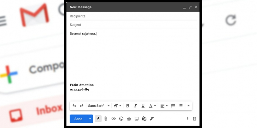Place cursor after 'Selamat sejahtera,' text
Image resolution: width=257 pixels, height=128 pixels.
pyautogui.click(x=97, y=34)
